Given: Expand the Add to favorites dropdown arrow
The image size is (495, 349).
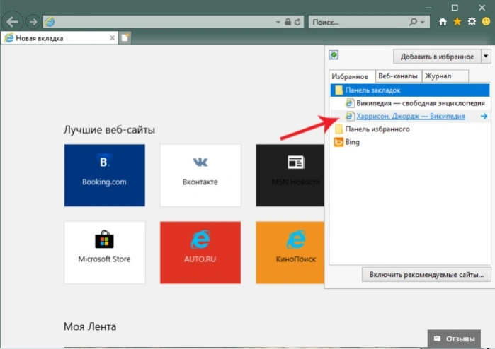Looking at the screenshot, I should coord(486,57).
